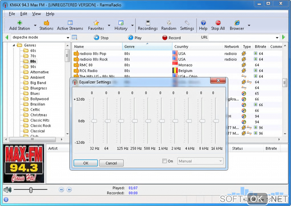291x206 pixels.
Task: Click the green back arrow near search box
Action: [x=7, y=37]
